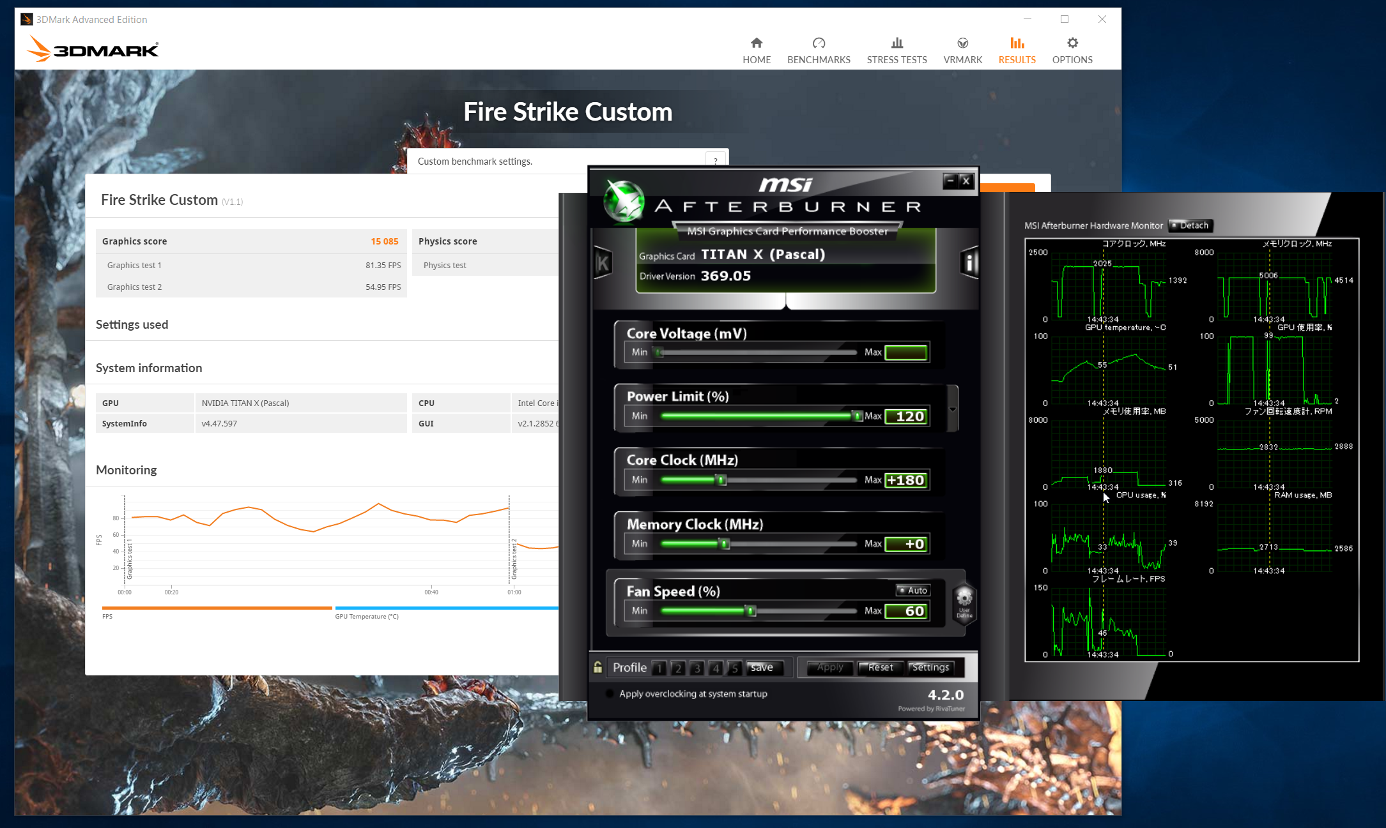
Task: Toggle the profile lock padlock icon
Action: (x=597, y=667)
